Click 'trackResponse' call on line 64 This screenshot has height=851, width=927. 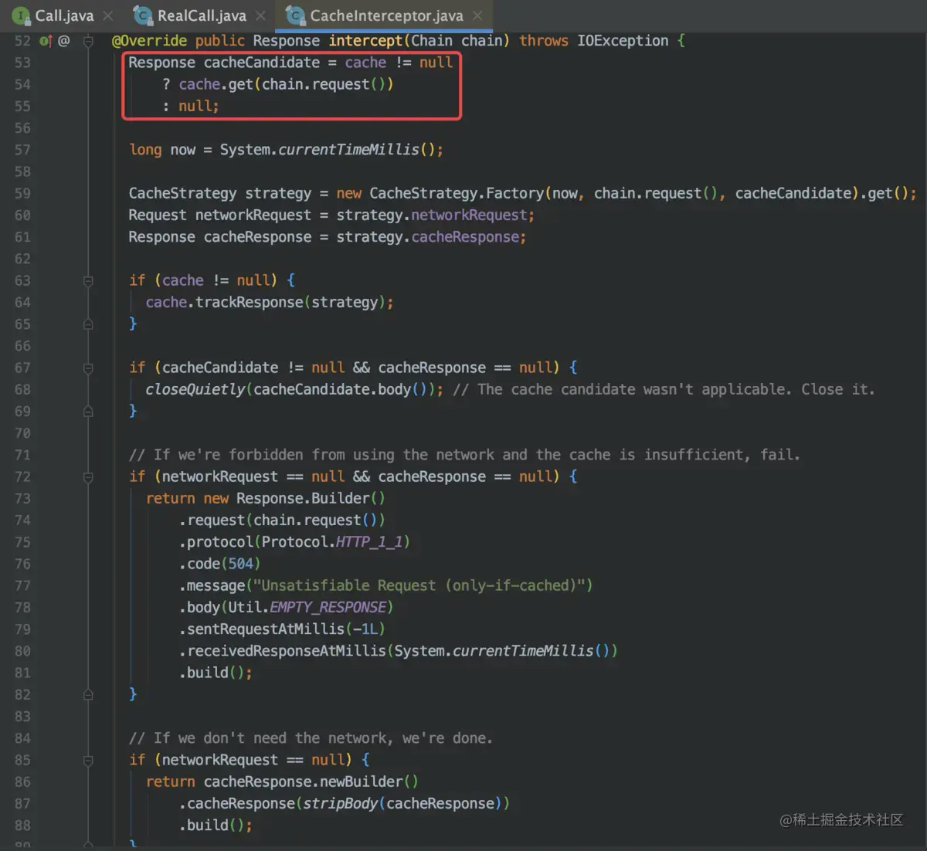[249, 303]
